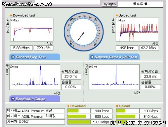Viewport: 168px width, 127px height.
Task: Click the Try again button
Action: coord(109,4)
